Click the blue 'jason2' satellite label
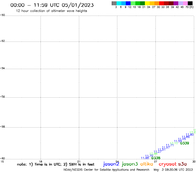Image resolution: width=196 pixels, height=172 pixels. tap(111, 164)
